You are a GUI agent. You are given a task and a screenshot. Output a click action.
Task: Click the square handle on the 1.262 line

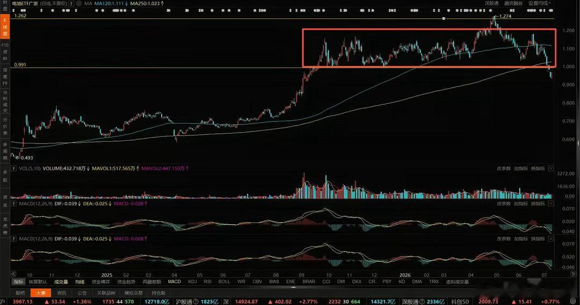(444, 18)
